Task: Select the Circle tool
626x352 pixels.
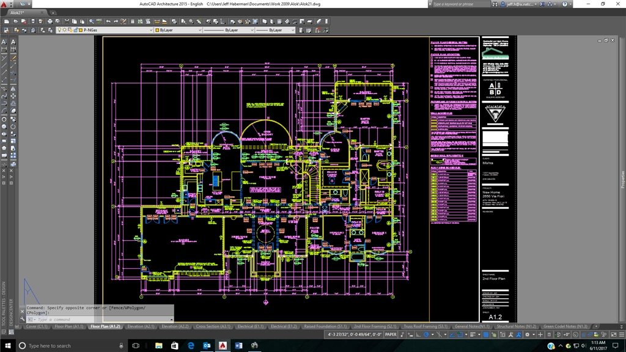Action: [x=5, y=119]
